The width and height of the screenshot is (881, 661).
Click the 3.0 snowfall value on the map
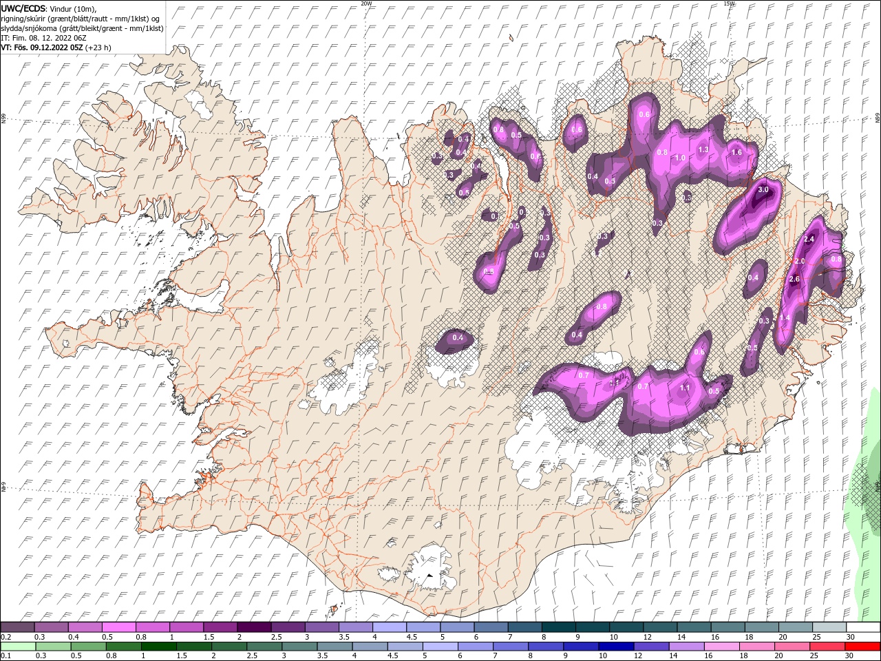[763, 189]
